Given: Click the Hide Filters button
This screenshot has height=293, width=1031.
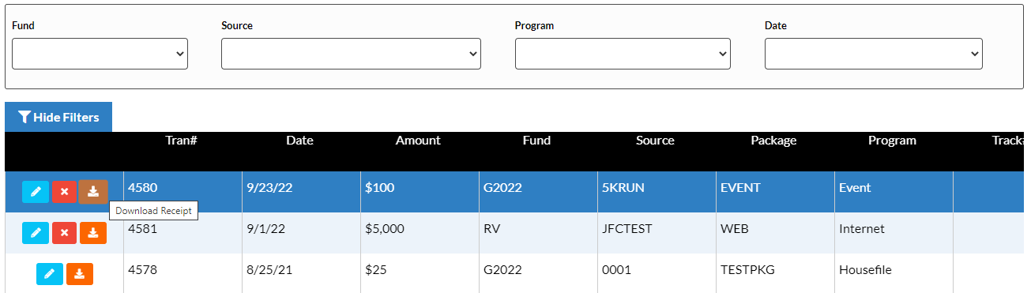Looking at the screenshot, I should coord(58,117).
